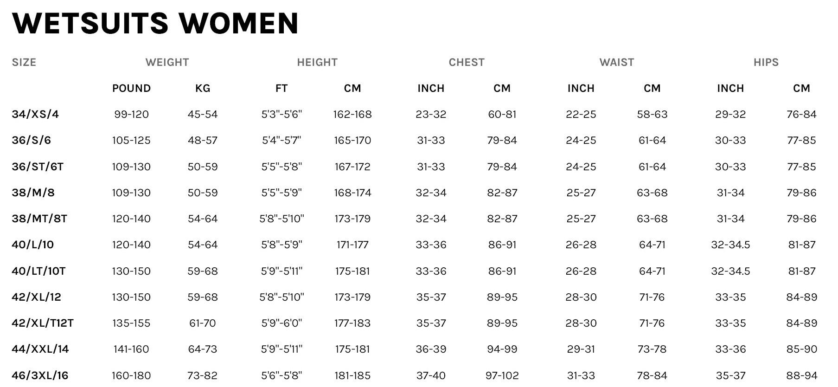Click the WETSUITS WOMEN heading
Screen dimensions: 838x387
155,23
